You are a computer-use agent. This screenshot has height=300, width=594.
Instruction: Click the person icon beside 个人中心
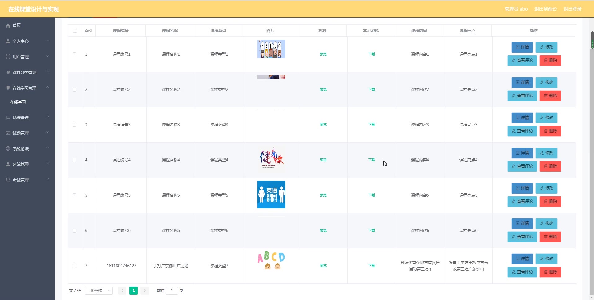(x=8, y=41)
